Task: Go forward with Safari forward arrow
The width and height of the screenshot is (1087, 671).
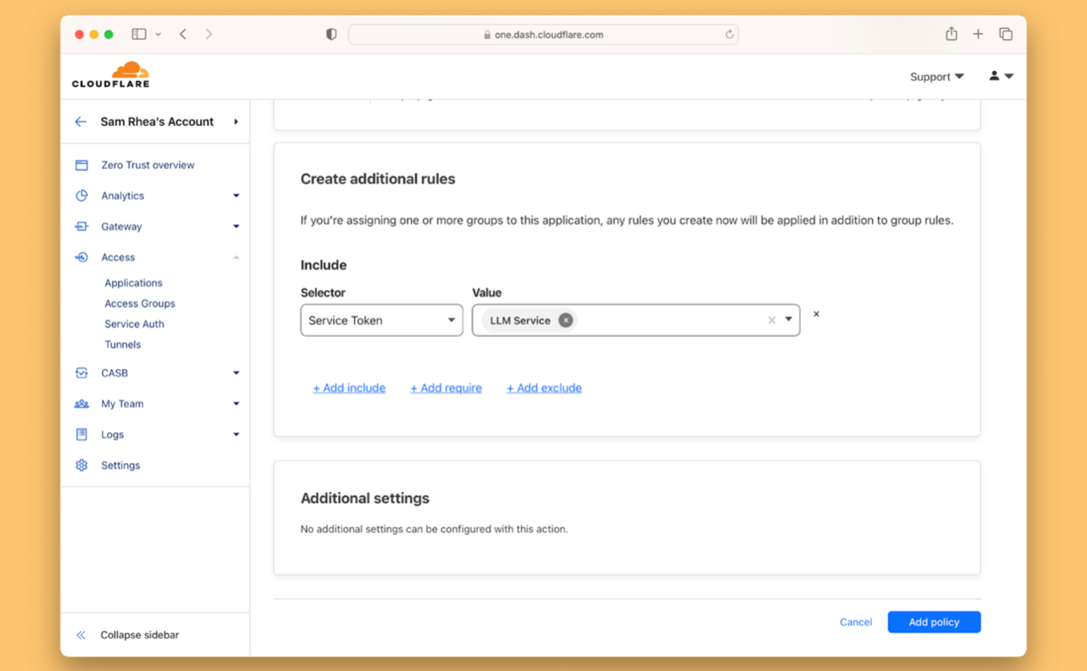Action: point(209,34)
